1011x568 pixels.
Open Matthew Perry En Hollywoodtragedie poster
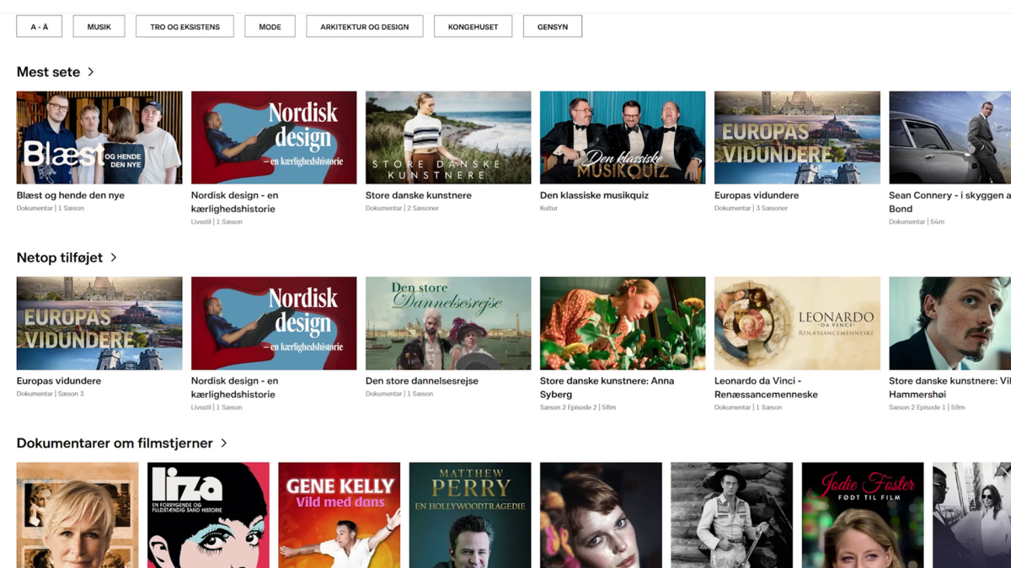(470, 515)
